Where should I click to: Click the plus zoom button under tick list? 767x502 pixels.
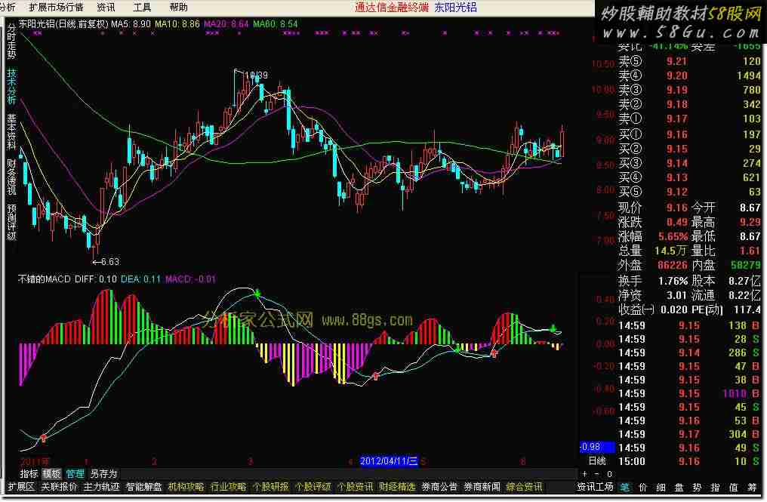click(584, 473)
